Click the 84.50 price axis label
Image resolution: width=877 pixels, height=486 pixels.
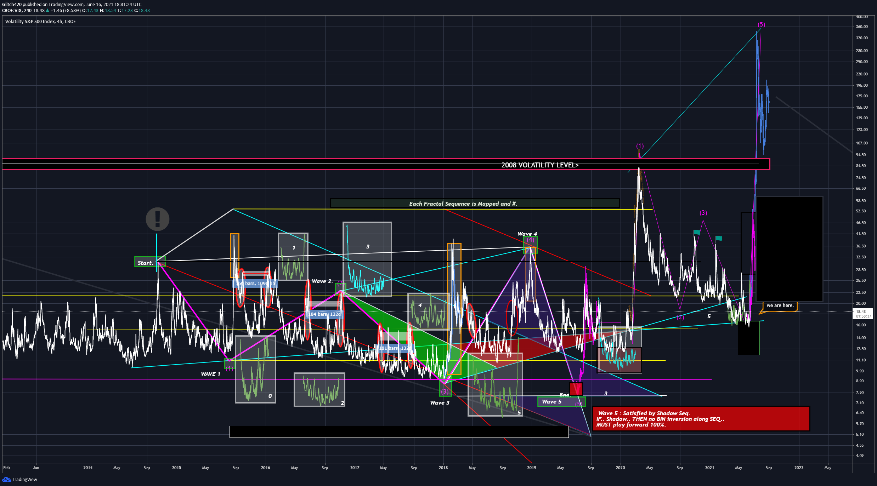click(861, 166)
